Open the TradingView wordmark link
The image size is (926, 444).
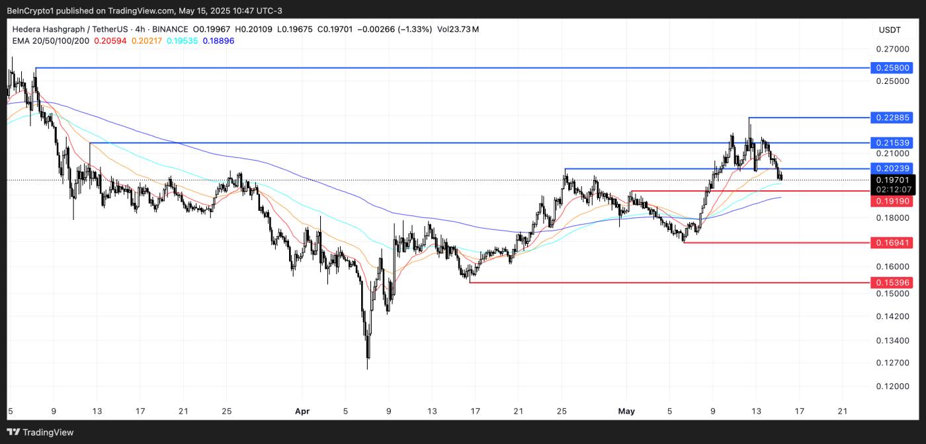48,432
